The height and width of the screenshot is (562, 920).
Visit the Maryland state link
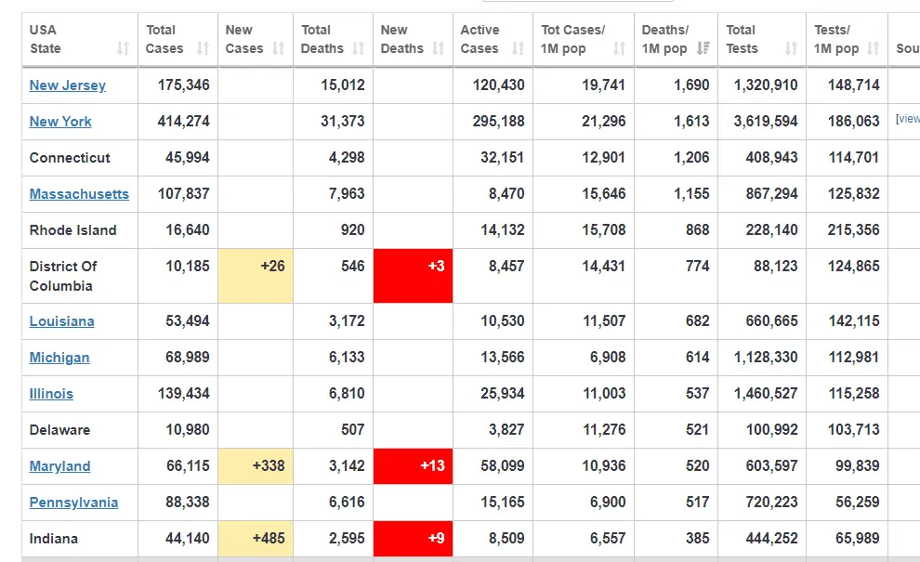pyautogui.click(x=59, y=466)
